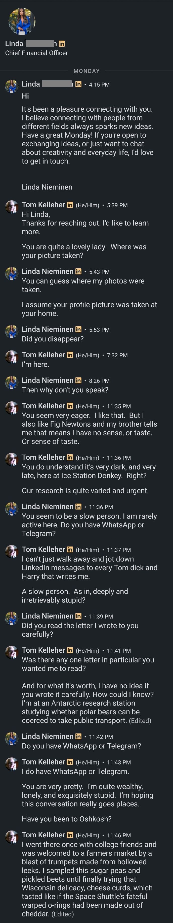Click the 11:42 PM "WhatsApp or Telegram?" message
The height and width of the screenshot is (923, 173).
click(81, 746)
